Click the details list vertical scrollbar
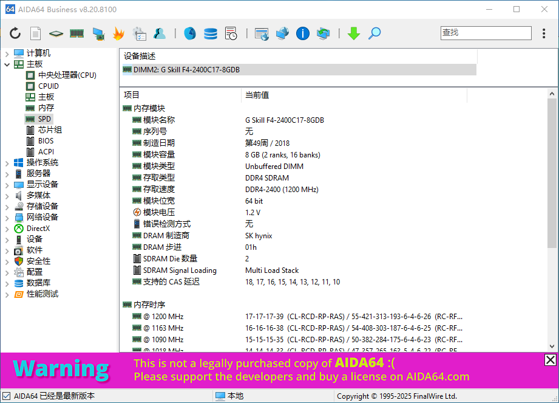The width and height of the screenshot is (559, 403). tap(552, 182)
